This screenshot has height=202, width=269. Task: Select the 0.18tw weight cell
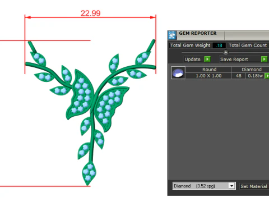[x=255, y=76]
